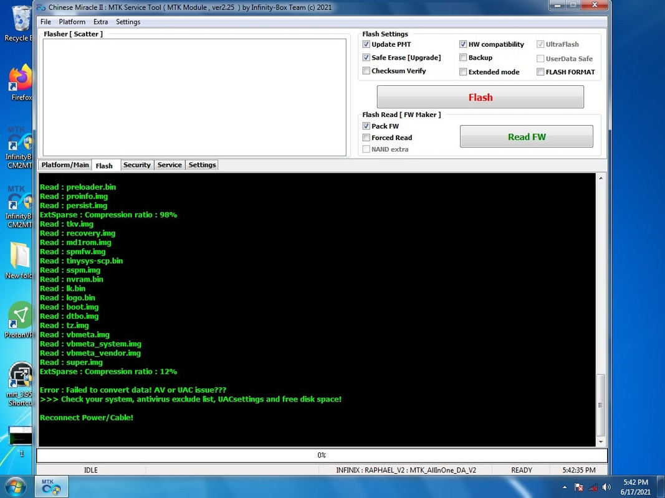Click the 'Read : super.img' log line
Screen dimensions: 665x498
(x=71, y=362)
